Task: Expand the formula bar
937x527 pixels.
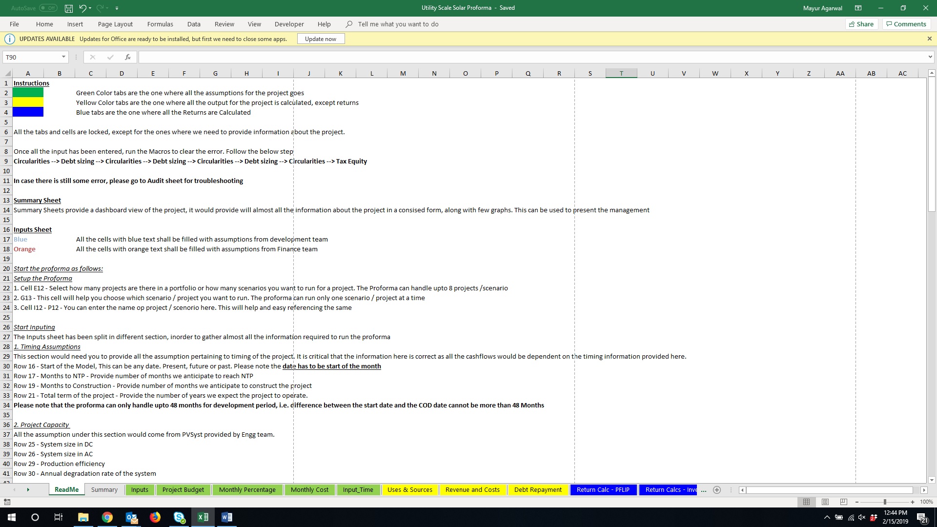Action: tap(930, 57)
